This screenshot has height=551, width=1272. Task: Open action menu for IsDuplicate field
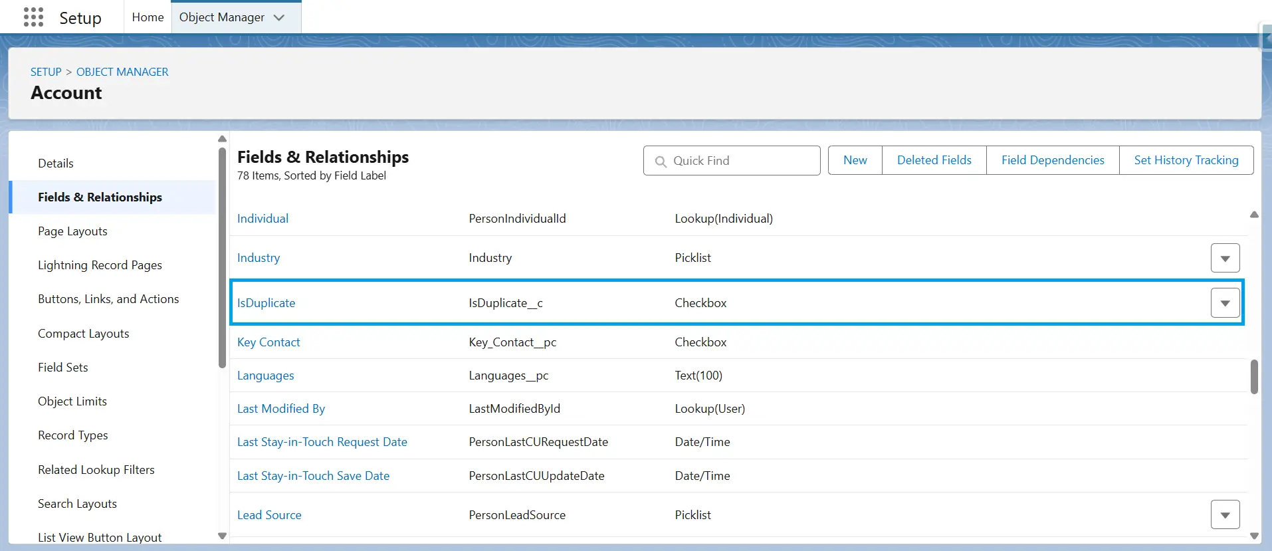[1225, 303]
